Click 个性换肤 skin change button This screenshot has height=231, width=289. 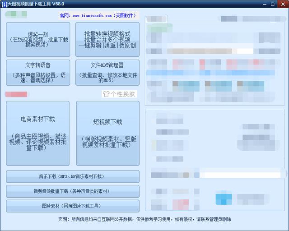pos(119,94)
